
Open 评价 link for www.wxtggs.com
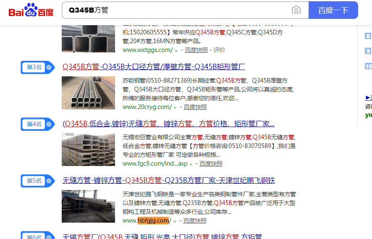(x=219, y=50)
